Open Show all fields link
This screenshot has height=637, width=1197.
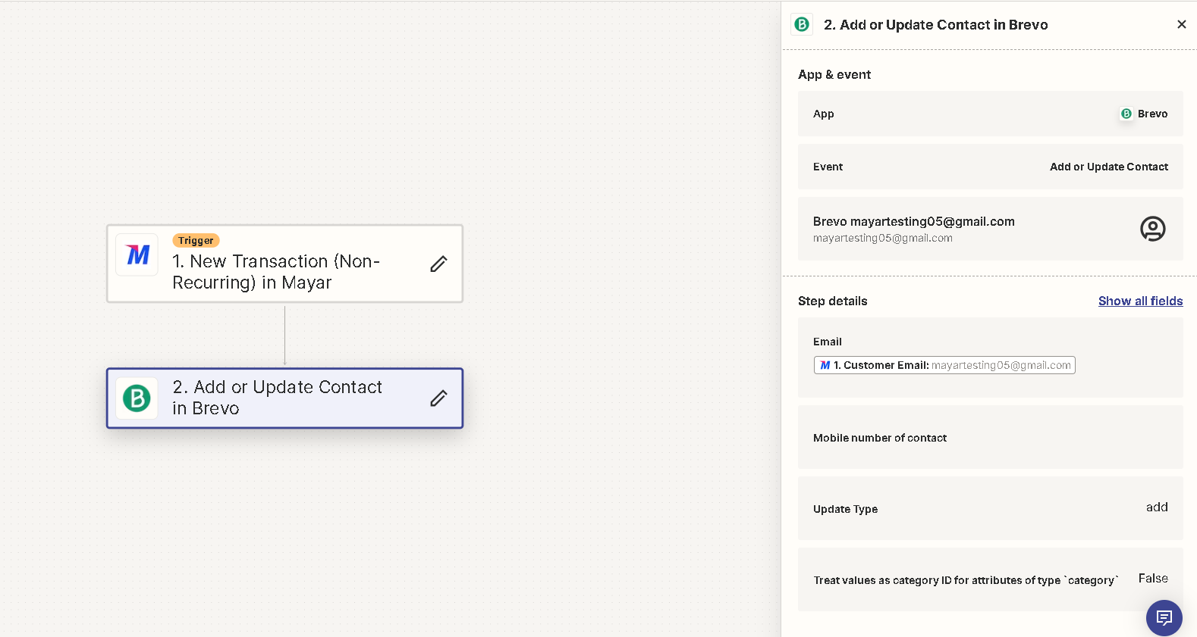(1140, 301)
